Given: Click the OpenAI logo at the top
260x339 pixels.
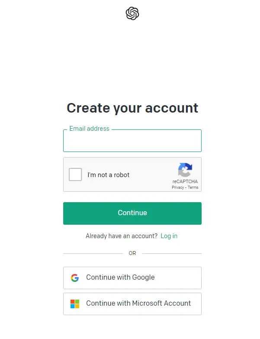Looking at the screenshot, I should 132,14.
